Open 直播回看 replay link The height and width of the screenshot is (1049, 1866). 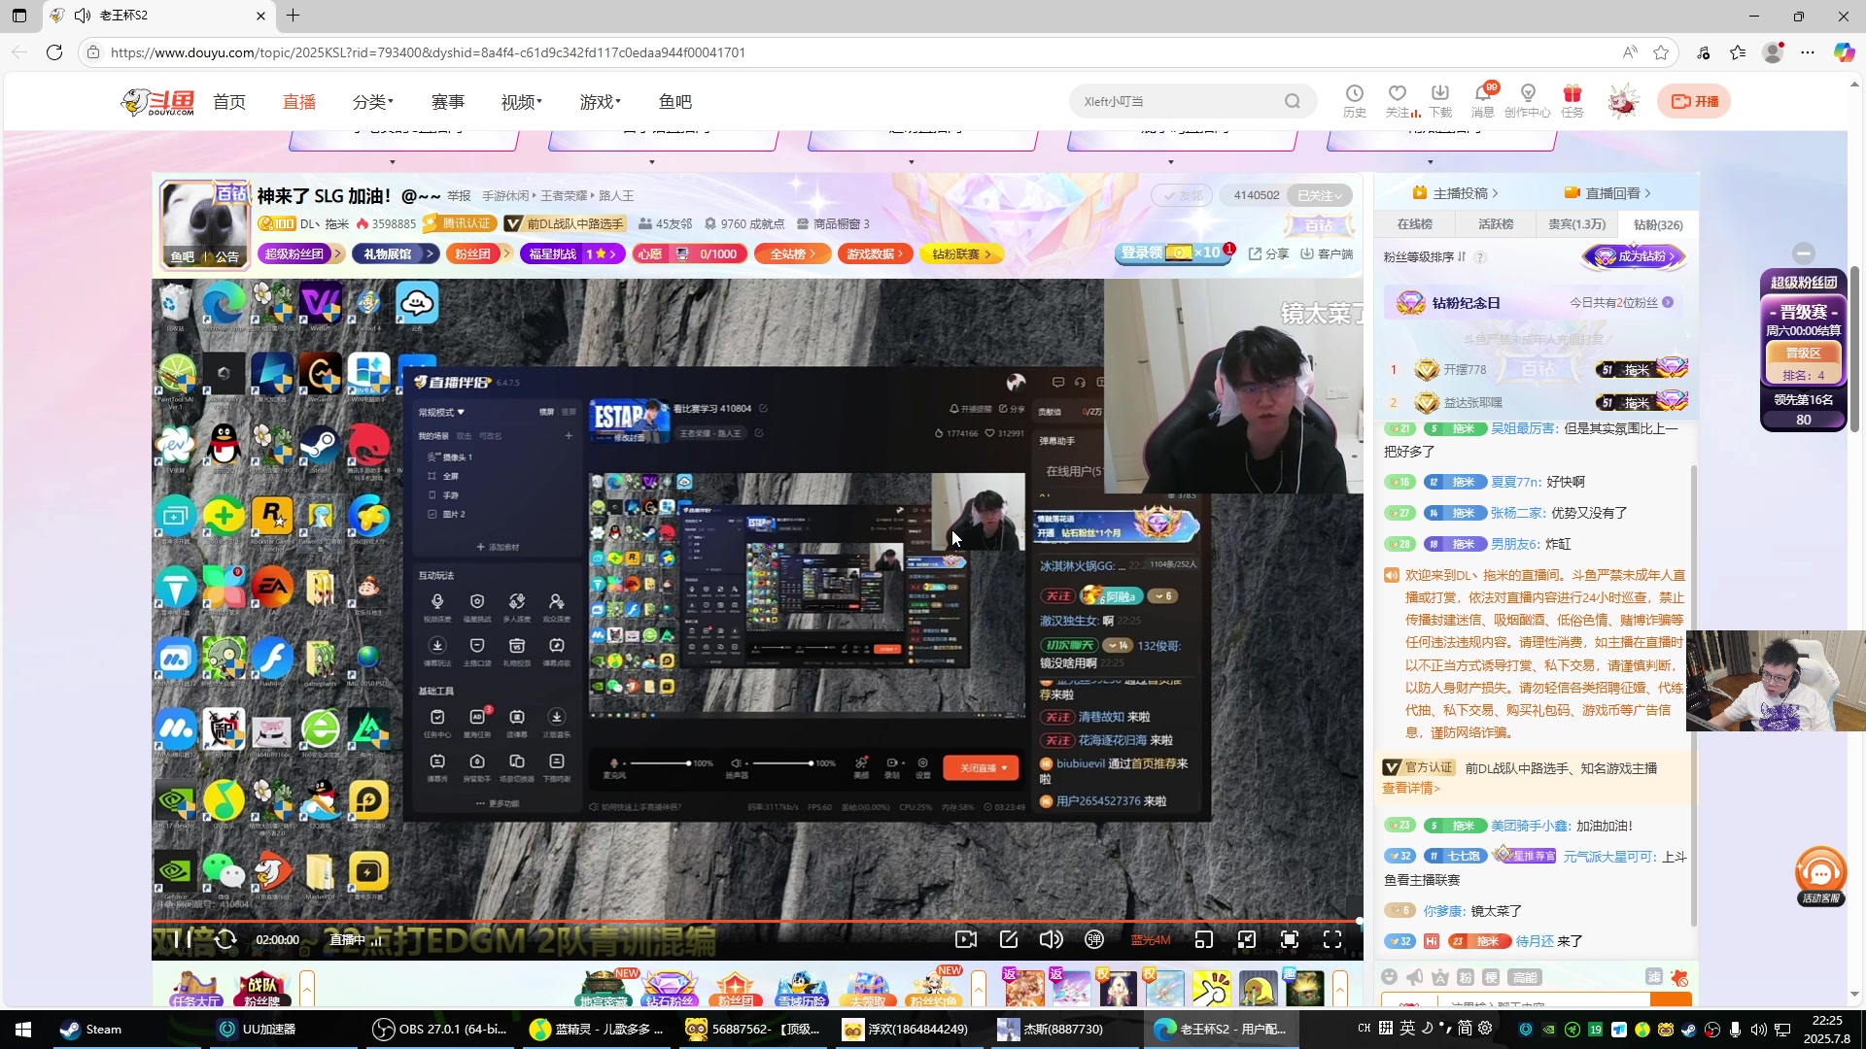pos(1607,193)
